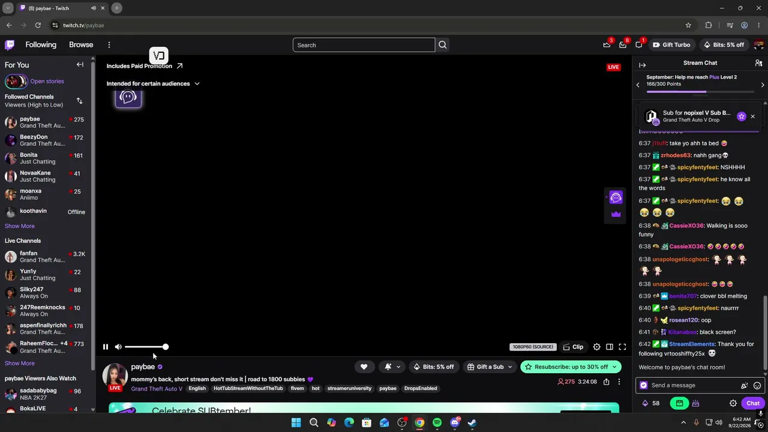Click Resubscribe: up to 30% off
Image resolution: width=768 pixels, height=432 pixels.
coord(571,367)
